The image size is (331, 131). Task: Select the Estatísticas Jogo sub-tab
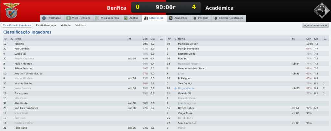pos(46,25)
